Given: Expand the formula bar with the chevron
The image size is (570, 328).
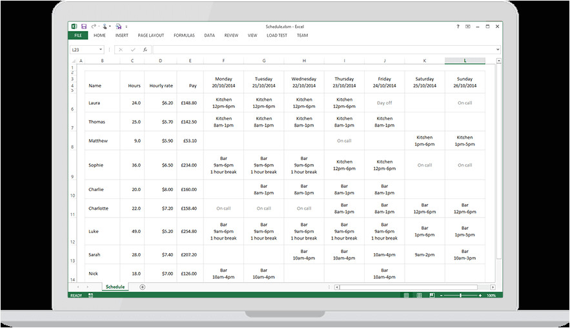Looking at the screenshot, I should pos(497,50).
